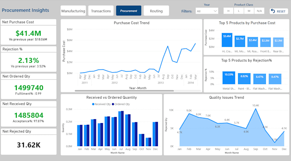Click the Received Qty legend marker
Screen dimensions: 291x161
click(93, 104)
